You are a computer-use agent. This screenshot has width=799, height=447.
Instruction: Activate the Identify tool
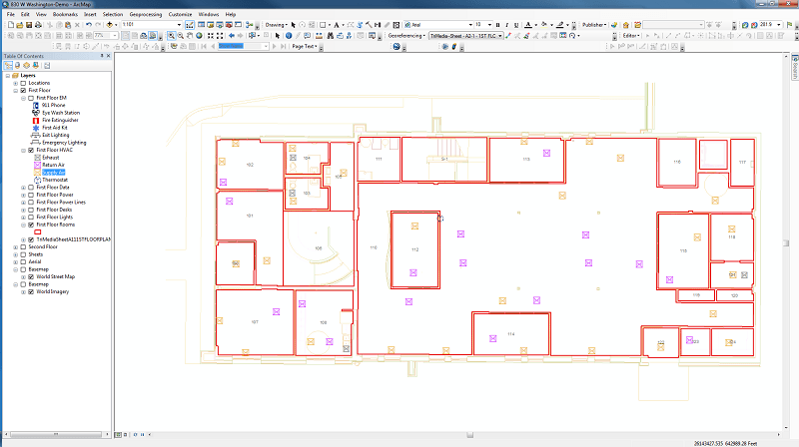coord(289,36)
